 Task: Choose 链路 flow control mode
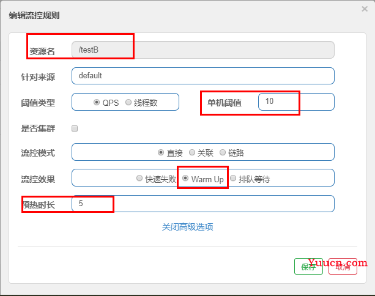point(223,152)
